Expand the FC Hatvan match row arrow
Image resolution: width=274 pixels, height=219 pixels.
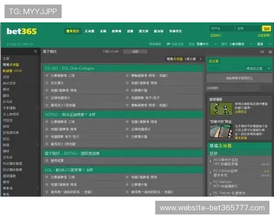(210, 183)
